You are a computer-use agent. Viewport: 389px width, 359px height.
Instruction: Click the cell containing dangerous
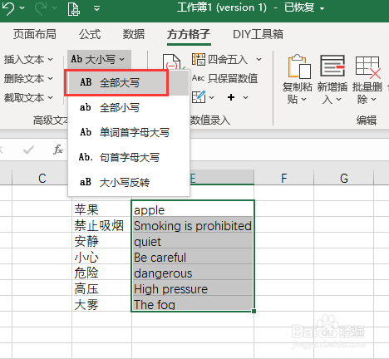coord(193,272)
